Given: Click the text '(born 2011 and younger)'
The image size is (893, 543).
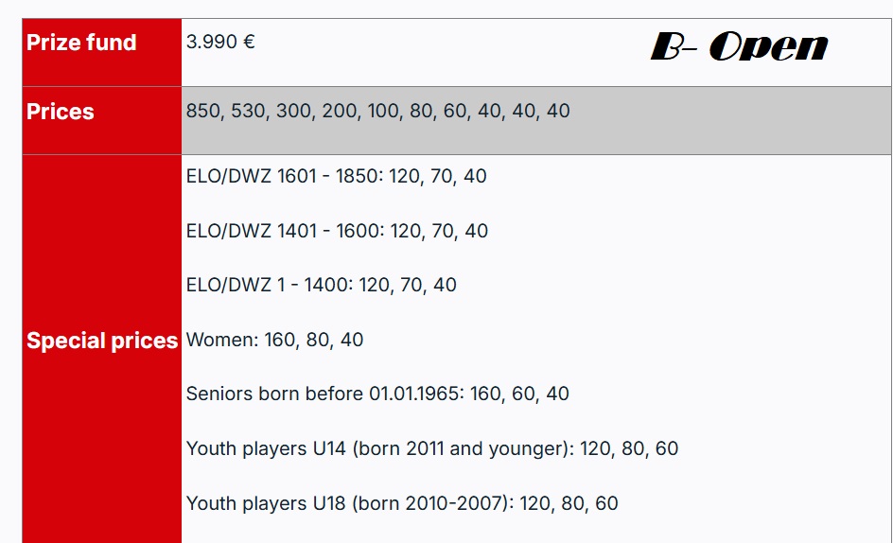Looking at the screenshot, I should click(462, 448).
